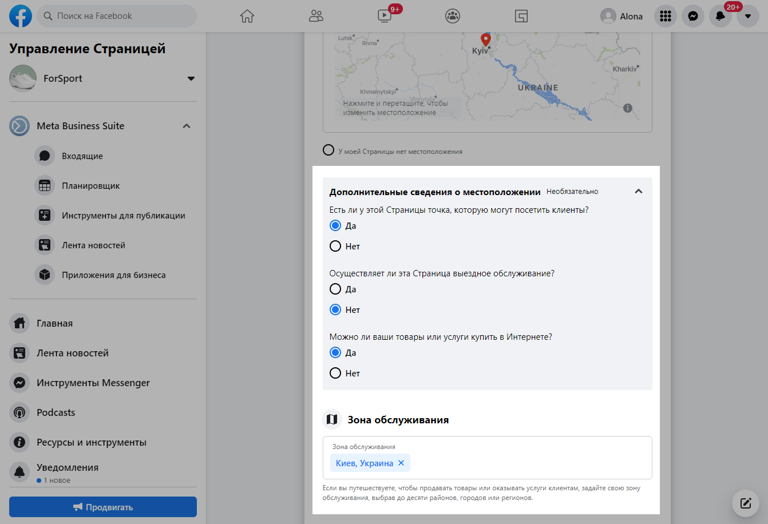Select 'Нет' for customer-visitable location question

tap(335, 247)
